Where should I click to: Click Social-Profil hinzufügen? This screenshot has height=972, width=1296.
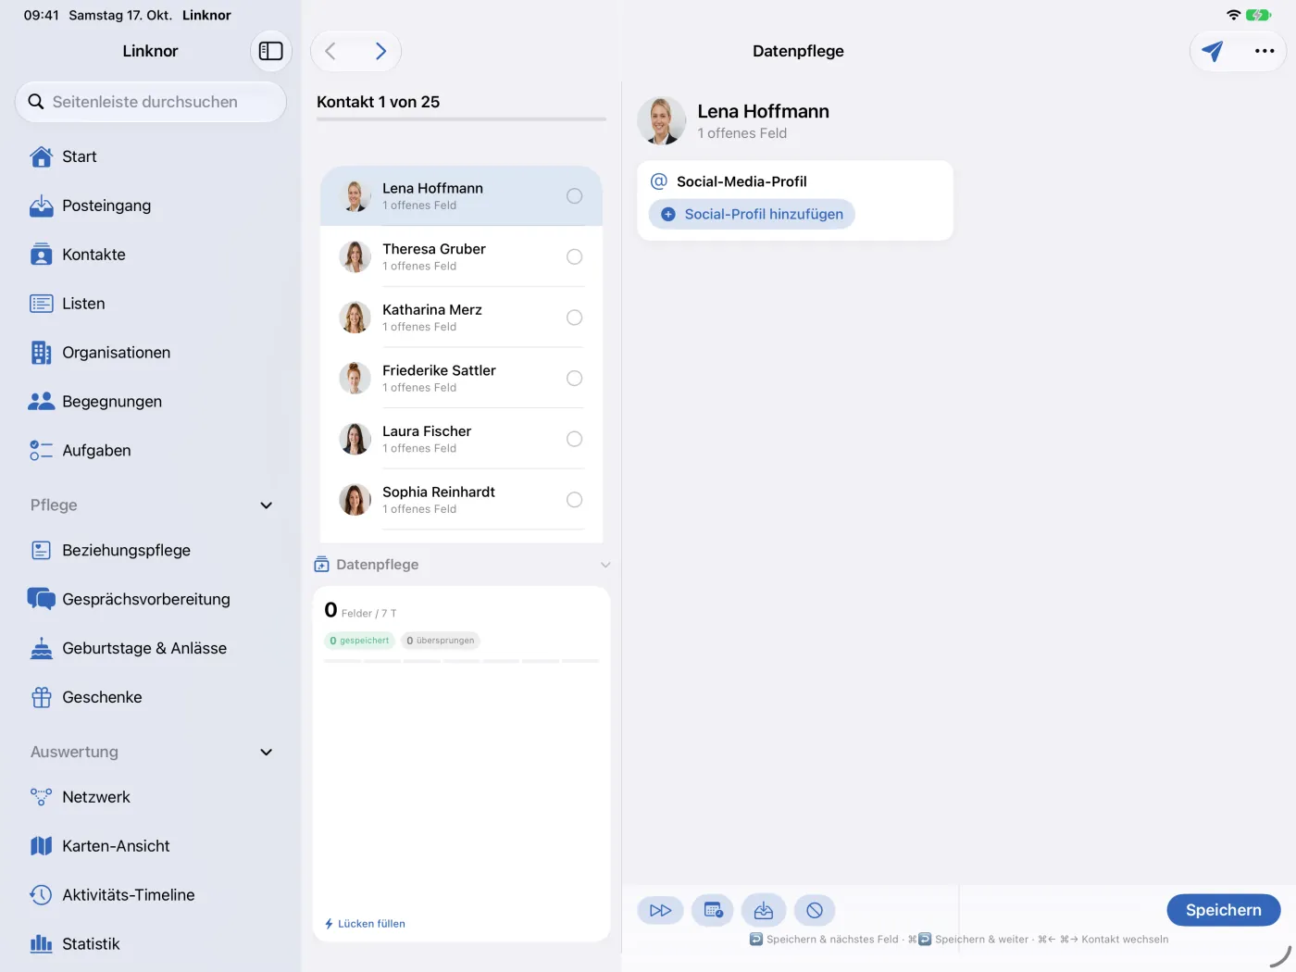coord(752,214)
